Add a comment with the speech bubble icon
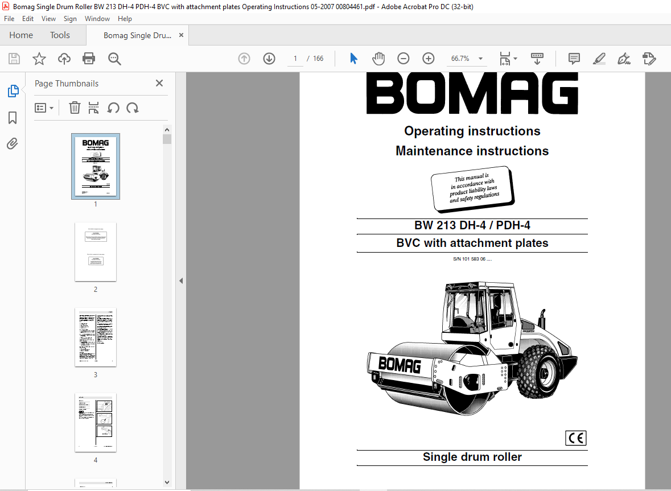The width and height of the screenshot is (671, 491). tap(574, 59)
